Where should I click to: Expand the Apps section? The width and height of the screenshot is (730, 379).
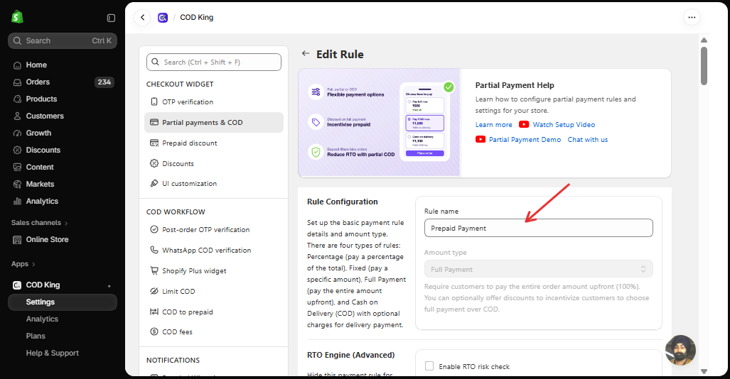(x=23, y=264)
